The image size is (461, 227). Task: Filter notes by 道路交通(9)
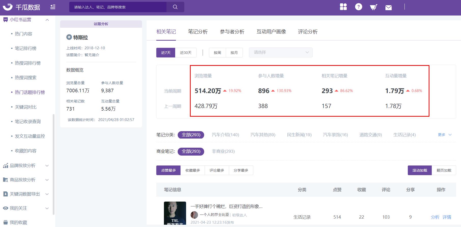coord(371,135)
